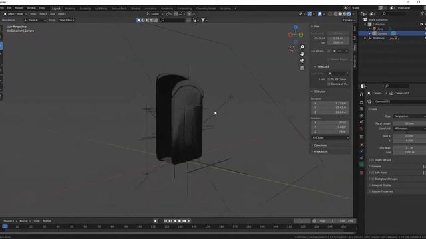The image size is (426, 239).
Task: Open the Output properties tab icon
Action: [x=361, y=109]
